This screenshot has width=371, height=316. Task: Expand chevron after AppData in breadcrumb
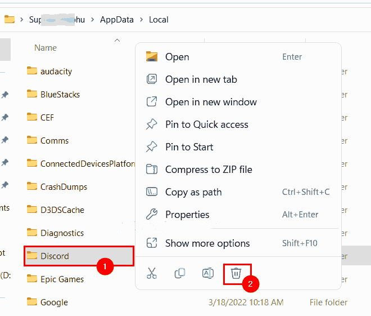[141, 20]
